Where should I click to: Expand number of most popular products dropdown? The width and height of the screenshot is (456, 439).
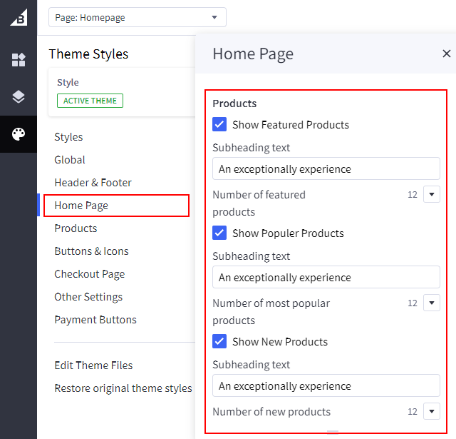(x=432, y=303)
